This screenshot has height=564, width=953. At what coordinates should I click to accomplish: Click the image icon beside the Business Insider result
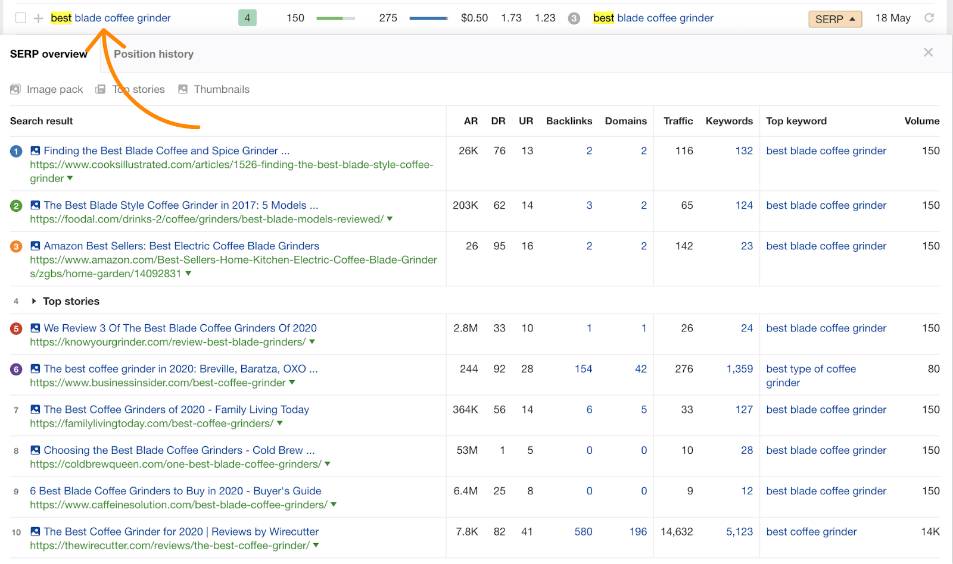click(35, 369)
